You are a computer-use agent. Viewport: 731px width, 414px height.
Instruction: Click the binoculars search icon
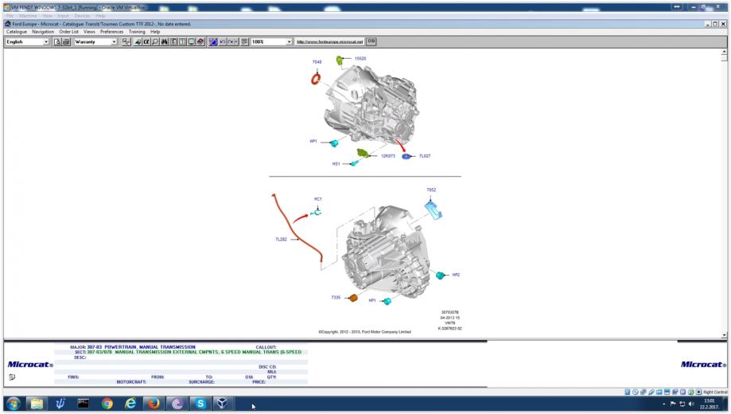165,41
